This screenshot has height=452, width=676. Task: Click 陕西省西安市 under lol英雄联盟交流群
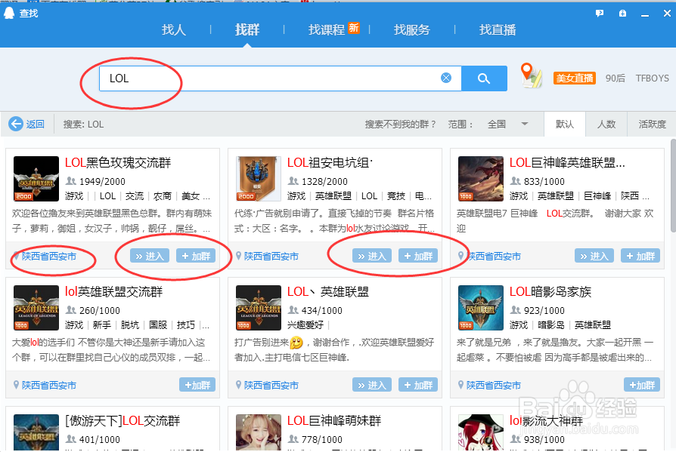(49, 386)
